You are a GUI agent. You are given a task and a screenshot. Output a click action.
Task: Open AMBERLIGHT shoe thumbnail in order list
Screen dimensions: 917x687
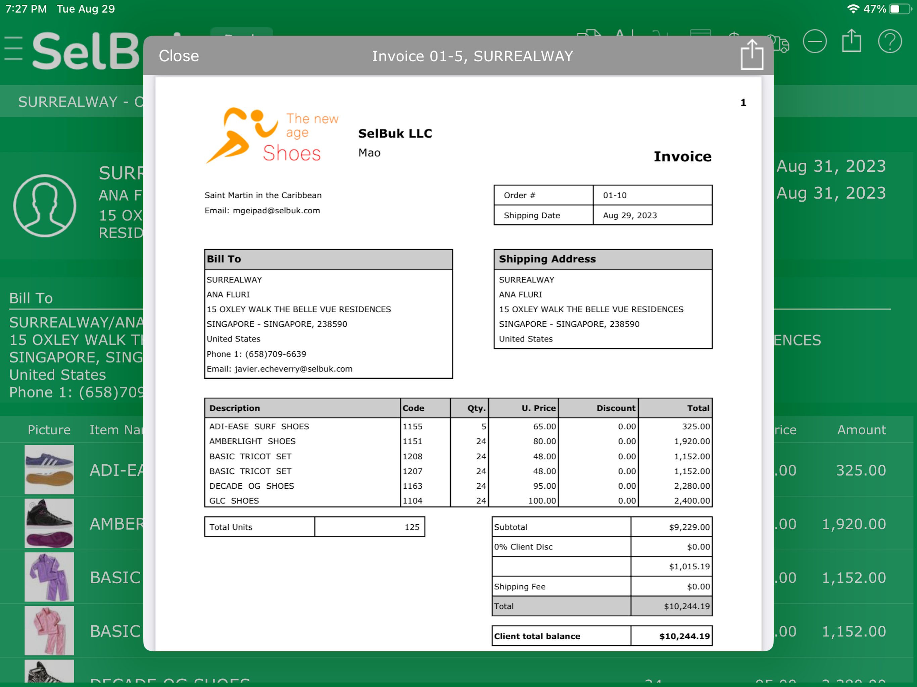[49, 523]
